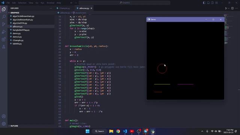Screen dimensions: 240x135
Task: Close the allinone.py tab
Action: point(91,8)
